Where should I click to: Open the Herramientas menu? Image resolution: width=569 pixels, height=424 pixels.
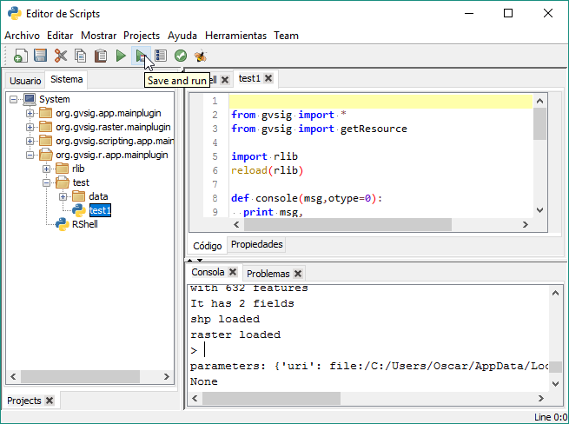coord(235,36)
